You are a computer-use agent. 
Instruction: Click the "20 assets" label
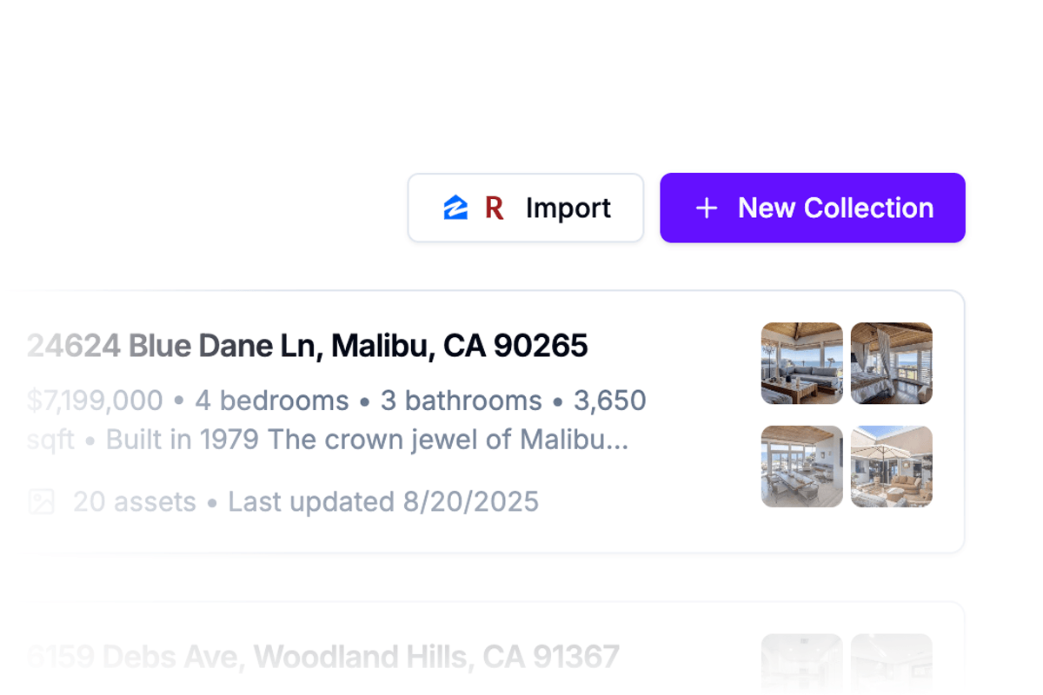point(135,501)
